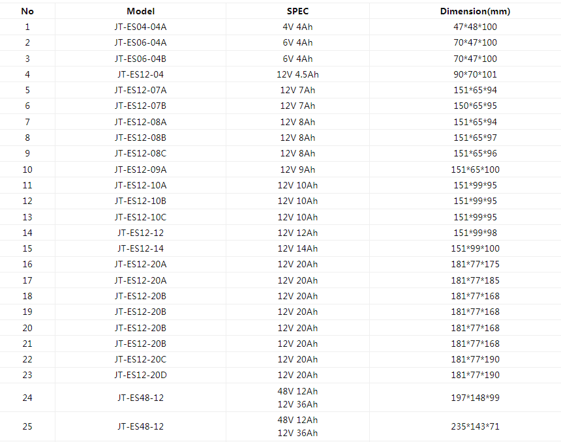The width and height of the screenshot is (561, 442).
Task: Click the JT-ES12-10A model cell
Action: coord(140,185)
